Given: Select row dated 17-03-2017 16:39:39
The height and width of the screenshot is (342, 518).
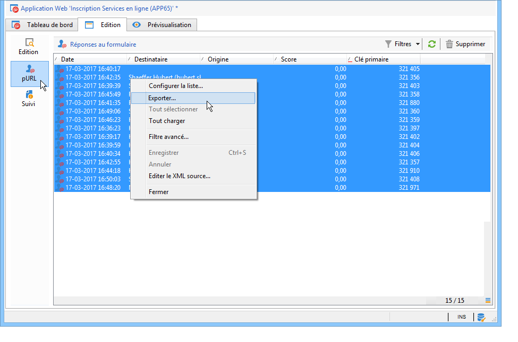Looking at the screenshot, I should coord(272,86).
